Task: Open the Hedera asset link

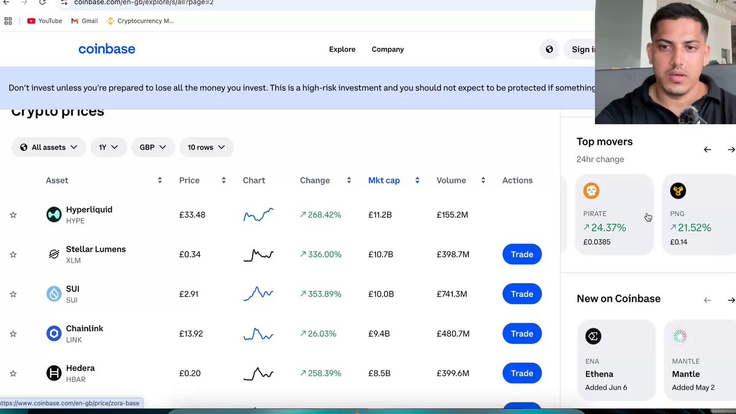Action: click(80, 369)
